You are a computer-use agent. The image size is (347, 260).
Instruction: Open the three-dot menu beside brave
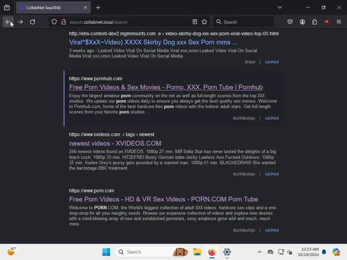click(260, 62)
